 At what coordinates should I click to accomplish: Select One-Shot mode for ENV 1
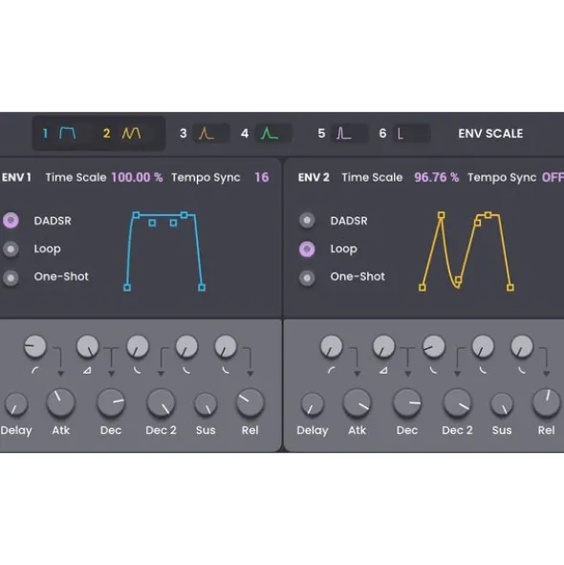tap(11, 278)
